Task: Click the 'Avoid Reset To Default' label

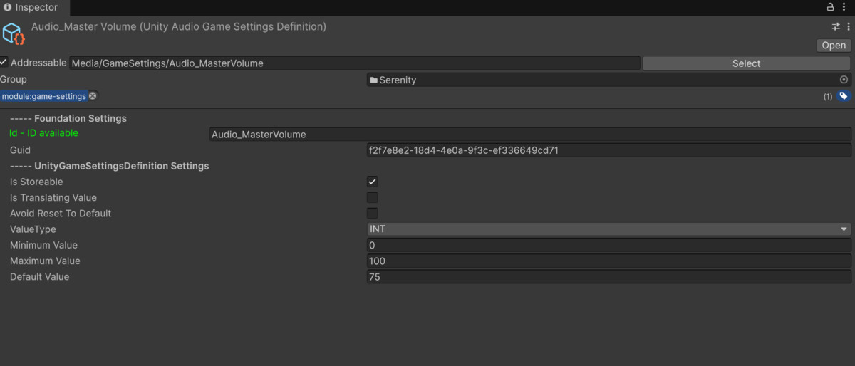Action: pyautogui.click(x=61, y=213)
